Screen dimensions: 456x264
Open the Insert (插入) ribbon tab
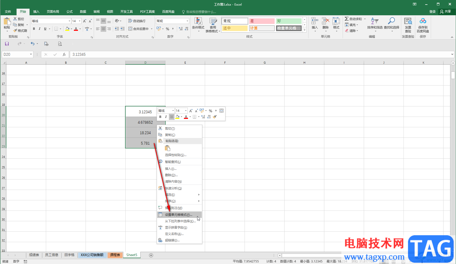(36, 12)
